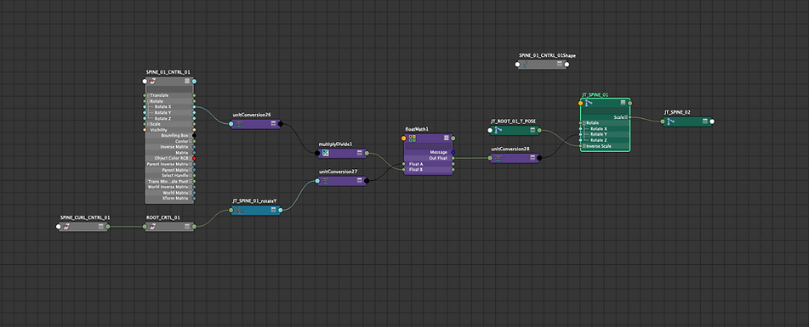
Task: Click the multiplyDivide1 node icon
Action: (326, 153)
